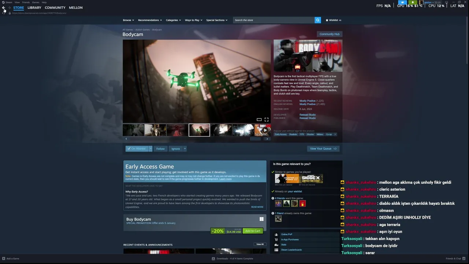The height and width of the screenshot is (264, 469).
Task: Expand the Ways to Play menu
Action: tap(193, 20)
